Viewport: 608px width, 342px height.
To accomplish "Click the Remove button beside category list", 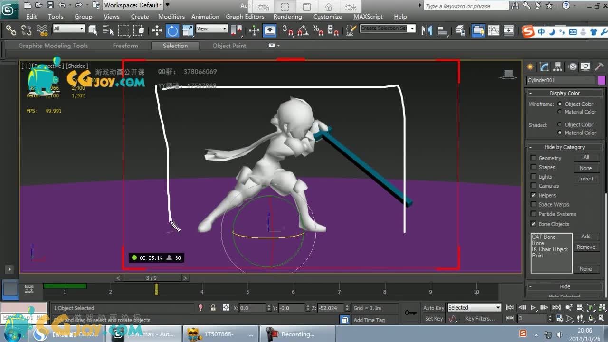I will pos(586,247).
